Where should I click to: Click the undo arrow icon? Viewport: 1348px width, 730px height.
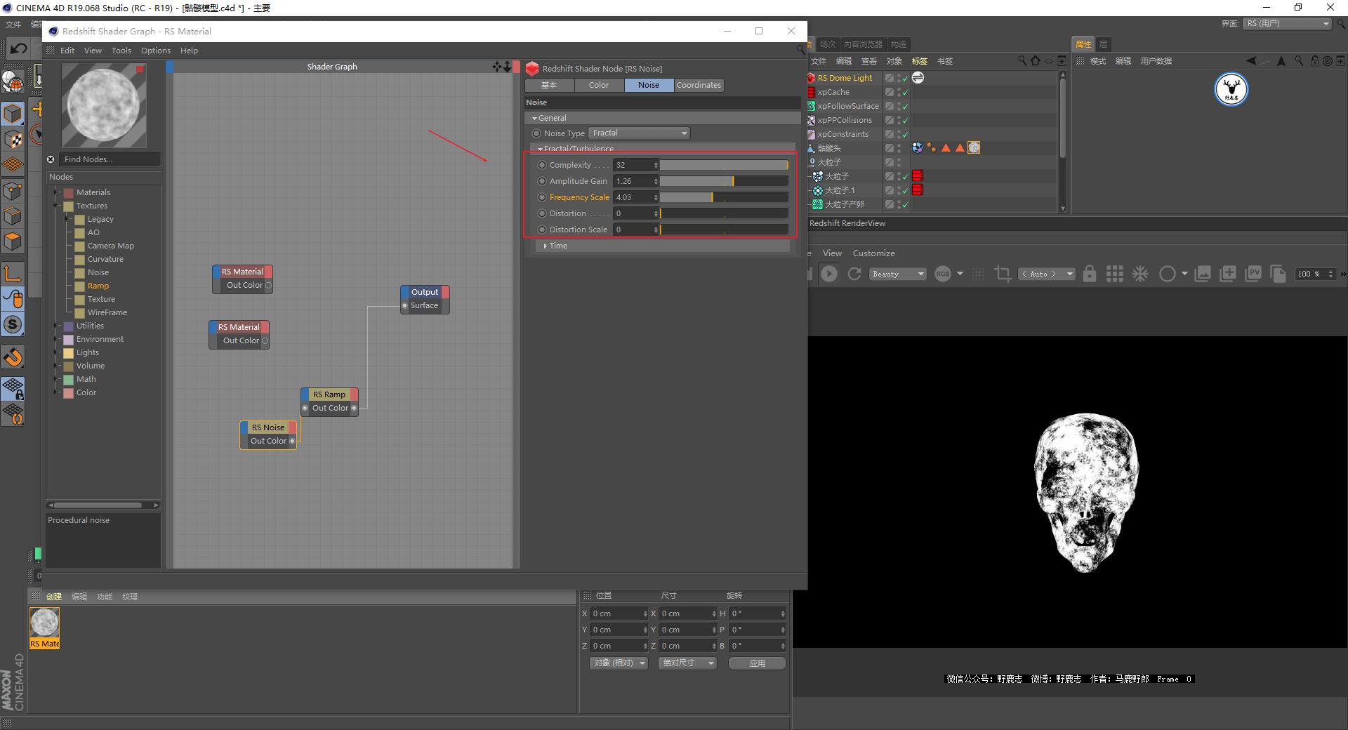click(x=19, y=48)
